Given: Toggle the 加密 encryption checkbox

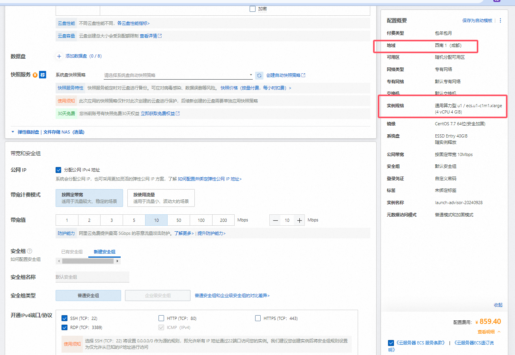Looking at the screenshot, I should click(252, 9).
